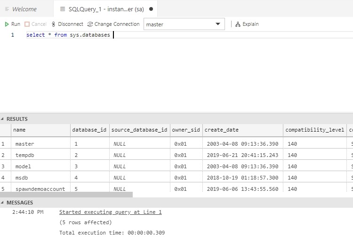Screen dimensions: 353x243
Task: Click in the query editor on line 1
Action: pyautogui.click(x=188, y=35)
